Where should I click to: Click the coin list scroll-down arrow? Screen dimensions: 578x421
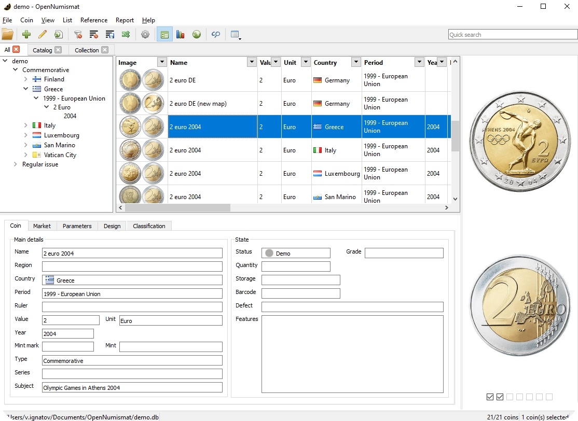tap(455, 199)
